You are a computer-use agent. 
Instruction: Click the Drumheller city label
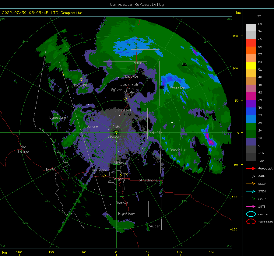click(x=178, y=150)
